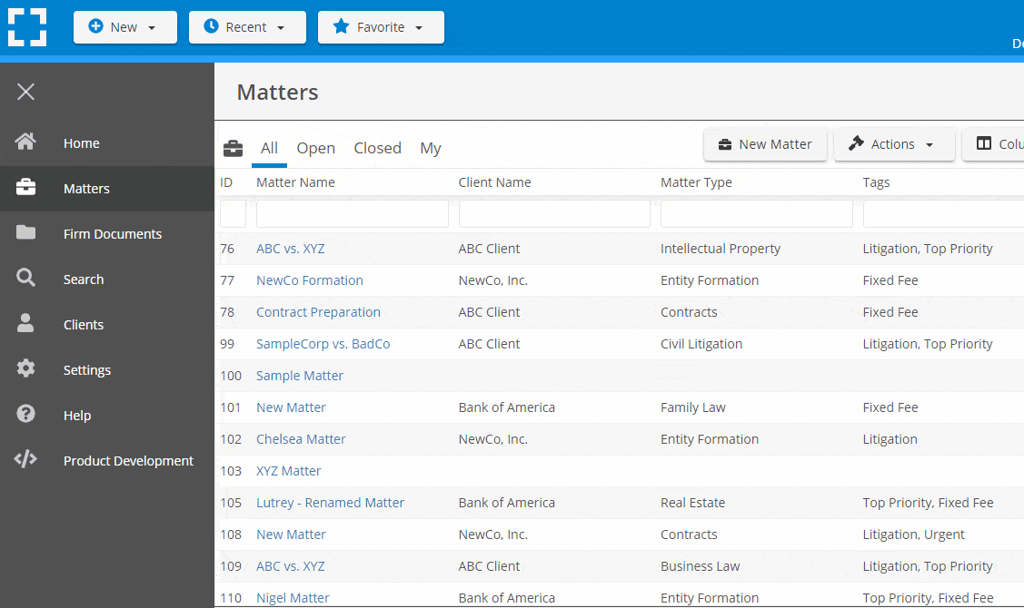Viewport: 1024px width, 608px height.
Task: Select the My tab
Action: point(430,147)
